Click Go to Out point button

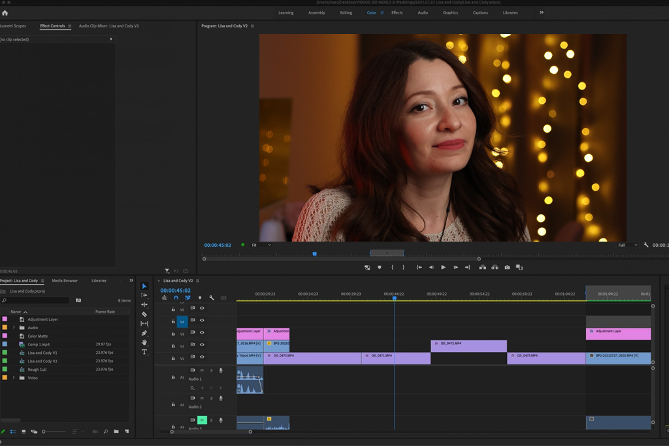pos(468,267)
